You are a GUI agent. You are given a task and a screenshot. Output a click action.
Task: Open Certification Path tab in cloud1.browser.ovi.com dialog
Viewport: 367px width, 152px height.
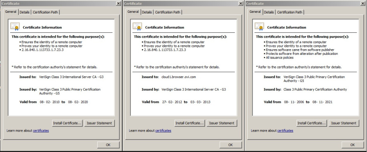tap(168, 12)
